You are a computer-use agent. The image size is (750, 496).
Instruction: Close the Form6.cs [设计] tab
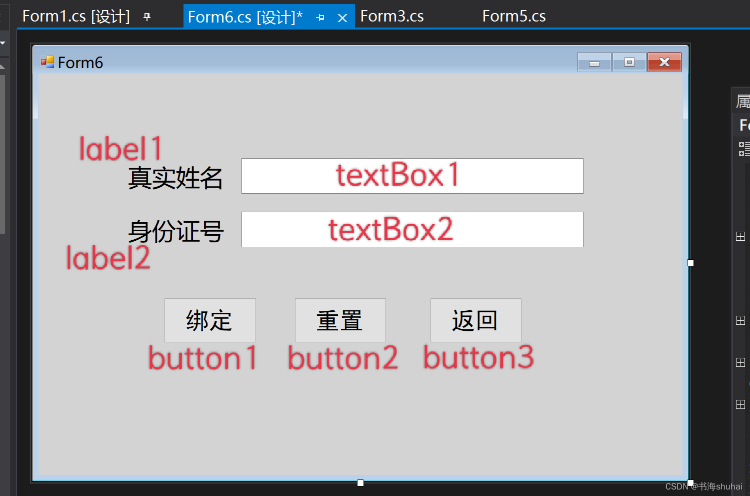(x=342, y=19)
